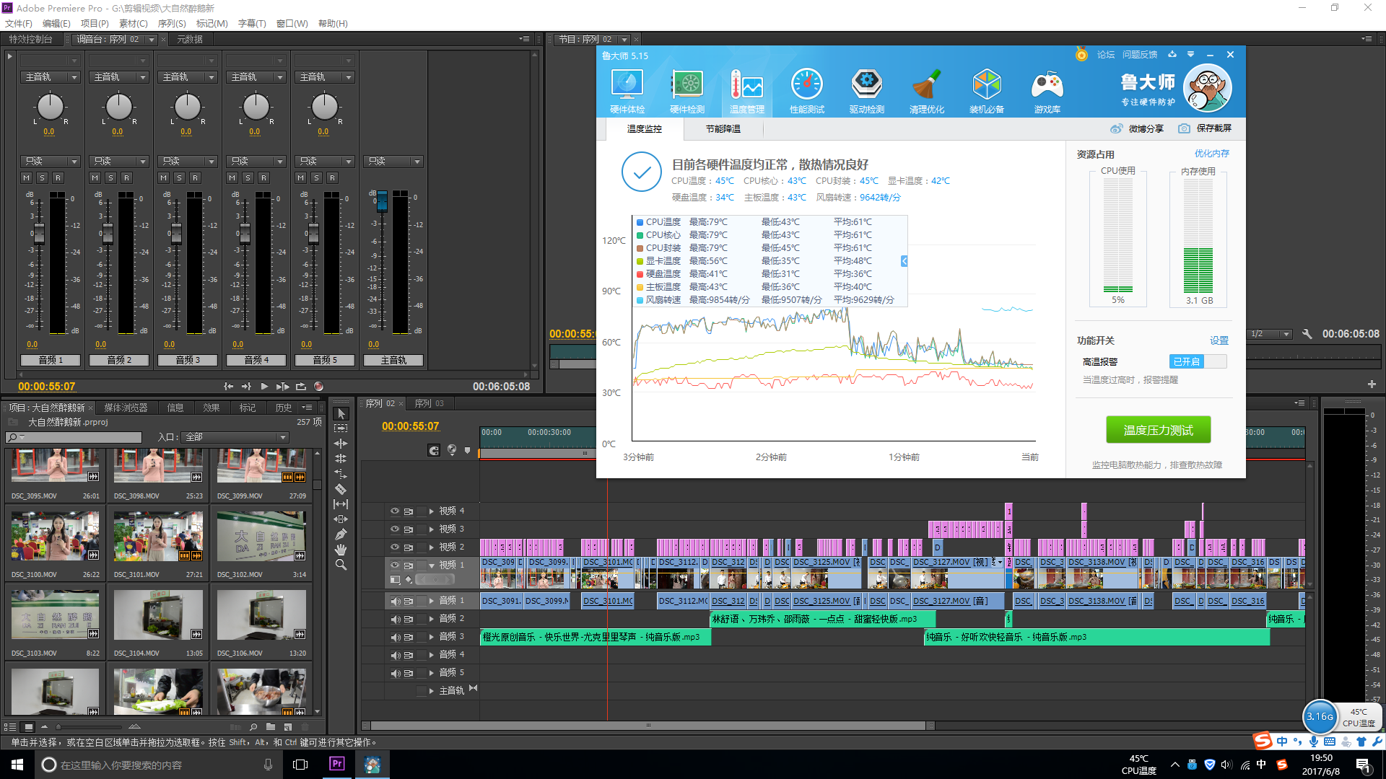1386x779 pixels.
Task: Select the Rate Stretch tool
Action: click(341, 474)
